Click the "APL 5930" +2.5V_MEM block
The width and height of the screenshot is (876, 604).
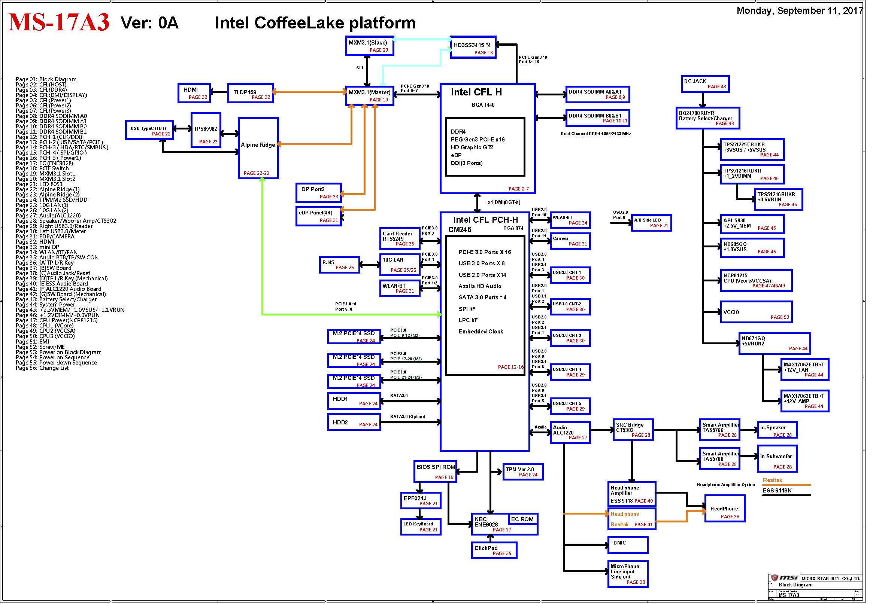752,224
